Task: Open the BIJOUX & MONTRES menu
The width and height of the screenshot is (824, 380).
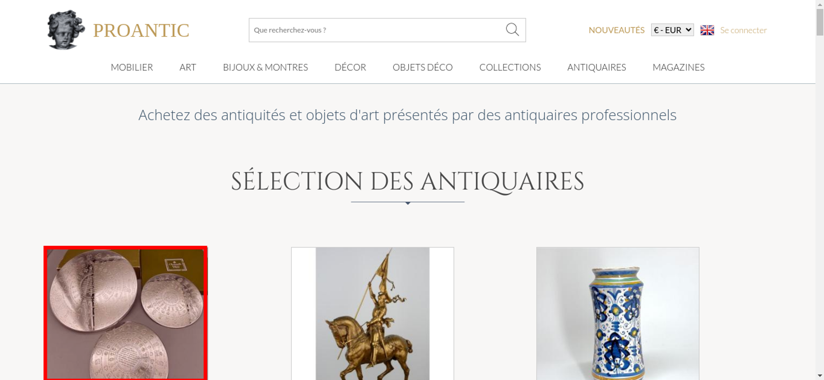Action: point(265,67)
